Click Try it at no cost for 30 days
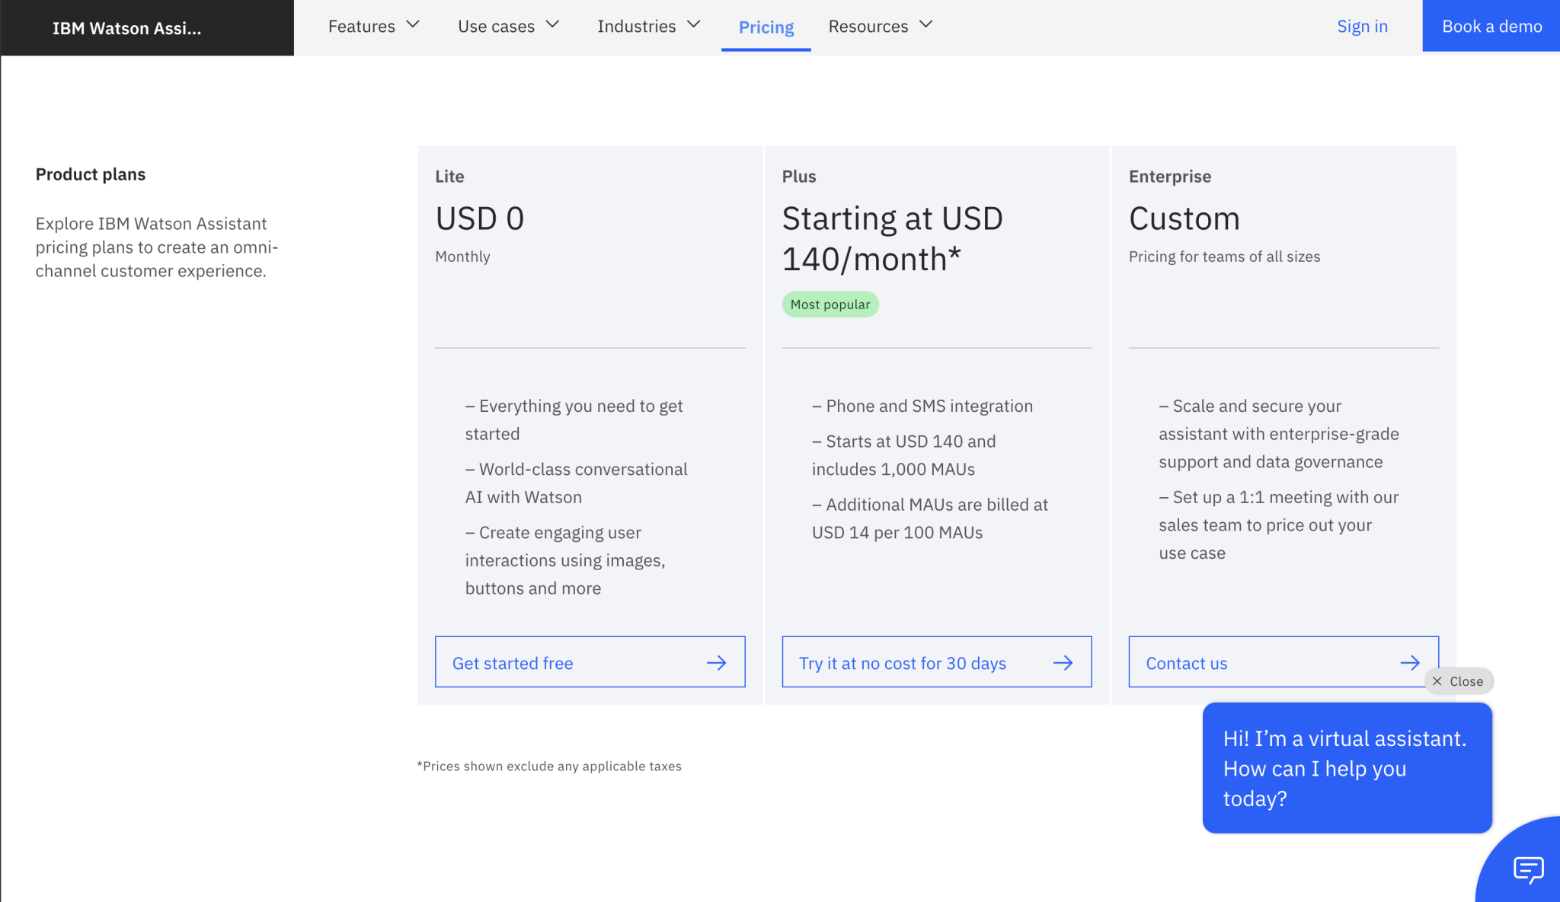Image resolution: width=1560 pixels, height=902 pixels. click(902, 663)
